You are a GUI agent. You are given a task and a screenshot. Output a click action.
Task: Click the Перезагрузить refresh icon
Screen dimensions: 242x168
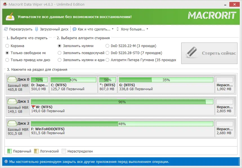(x=6, y=29)
